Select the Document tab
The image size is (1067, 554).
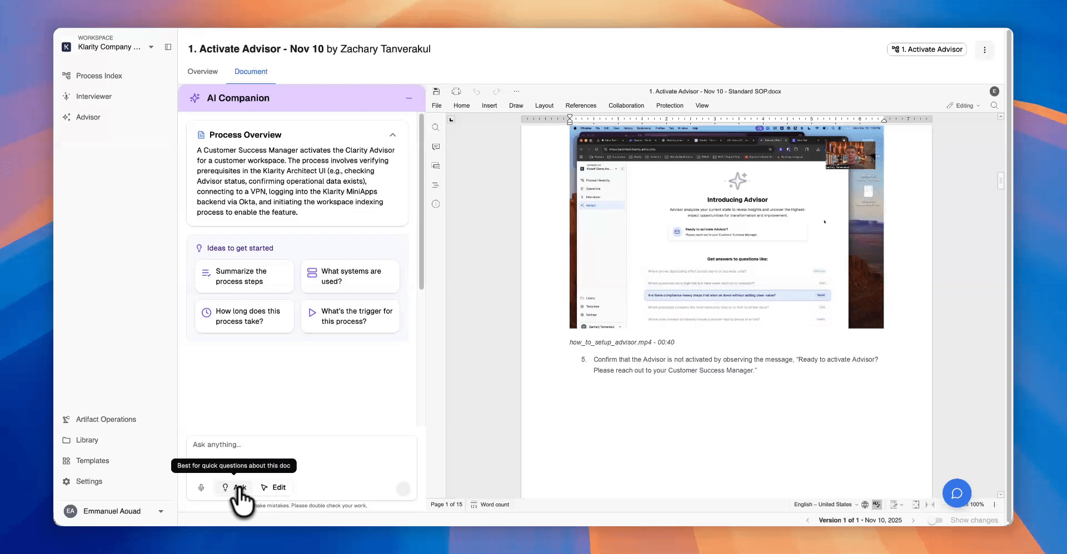point(251,72)
